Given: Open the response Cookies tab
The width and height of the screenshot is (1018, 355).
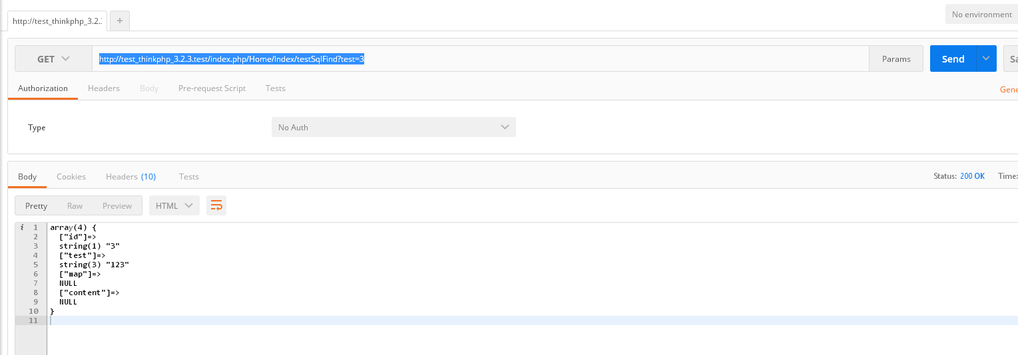Looking at the screenshot, I should pos(71,176).
